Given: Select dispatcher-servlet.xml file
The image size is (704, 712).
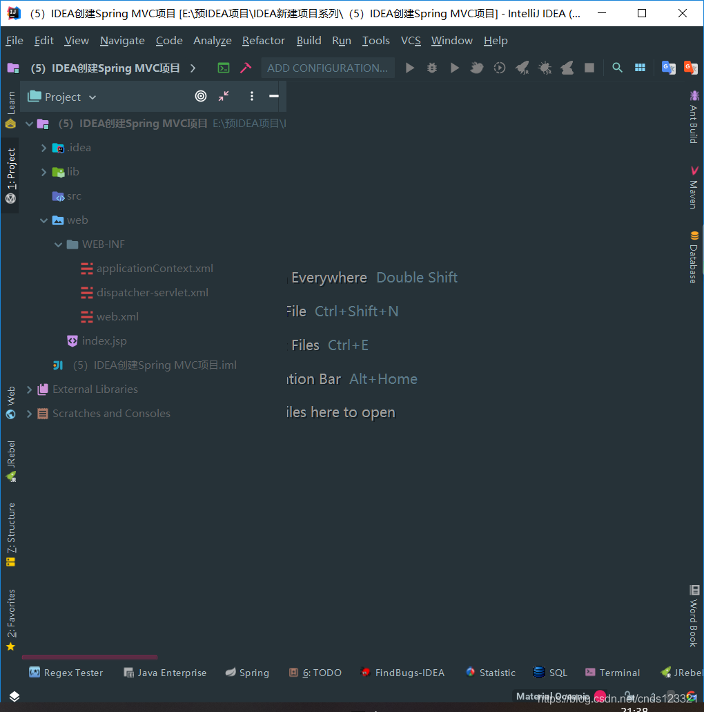Looking at the screenshot, I should pos(152,293).
